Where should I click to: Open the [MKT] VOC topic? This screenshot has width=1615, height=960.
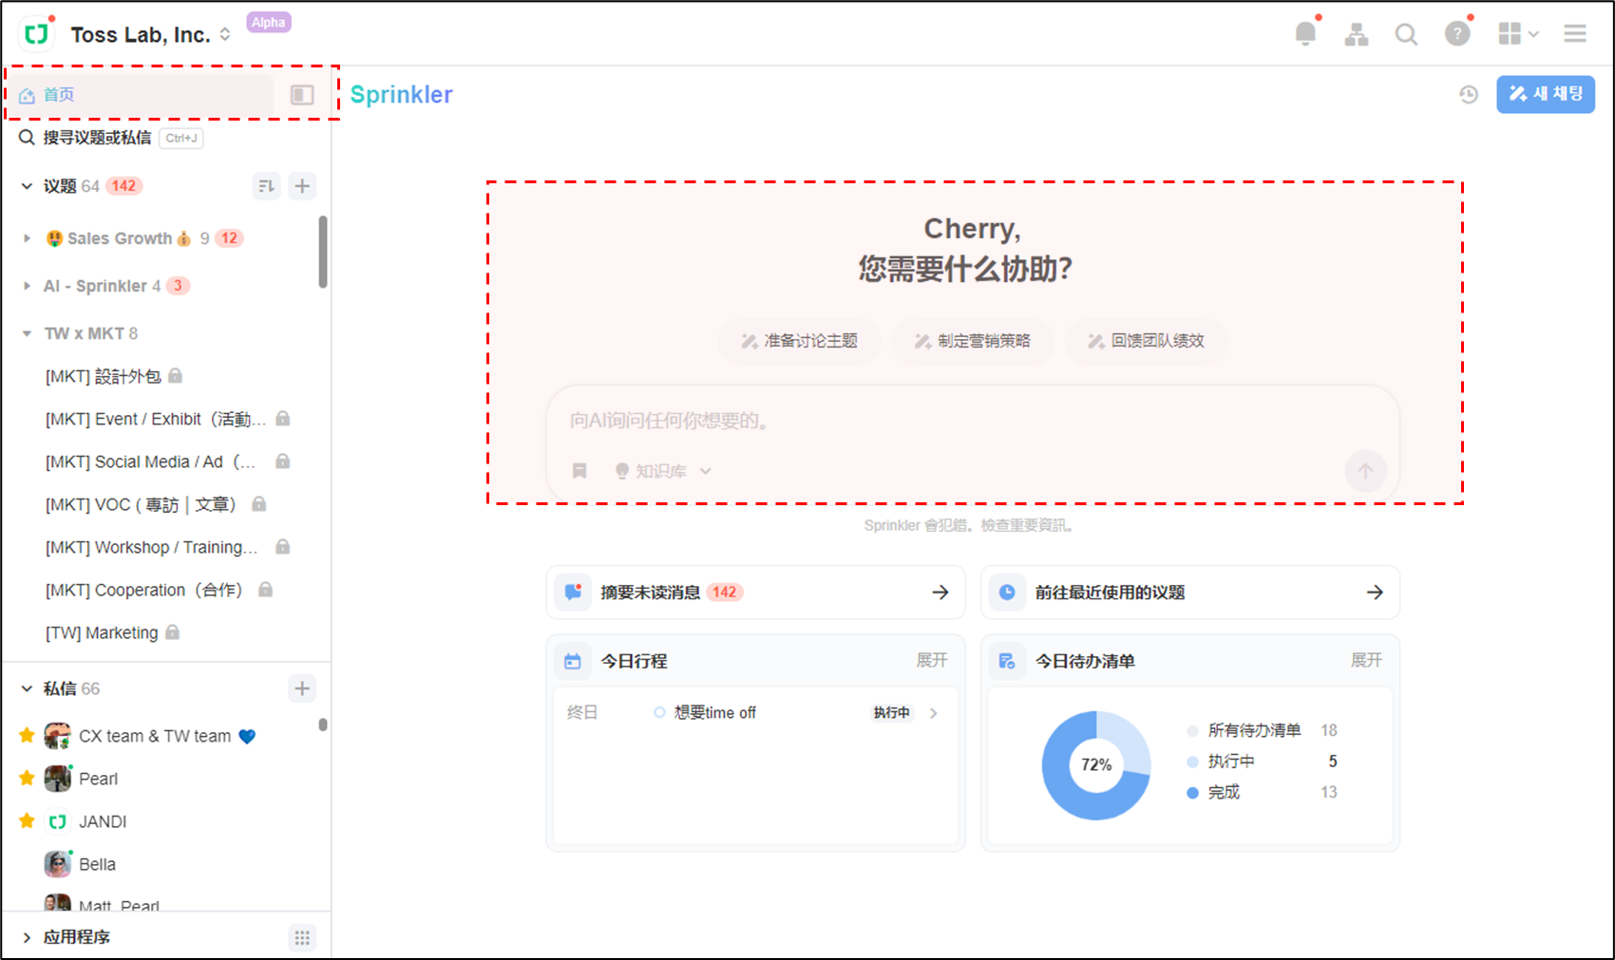[x=156, y=504]
